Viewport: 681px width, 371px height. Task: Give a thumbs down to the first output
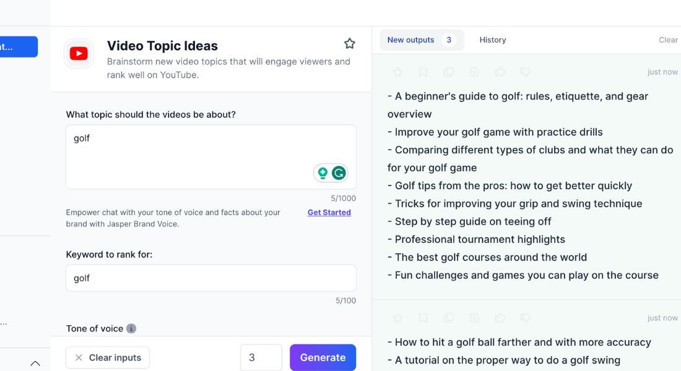(526, 72)
